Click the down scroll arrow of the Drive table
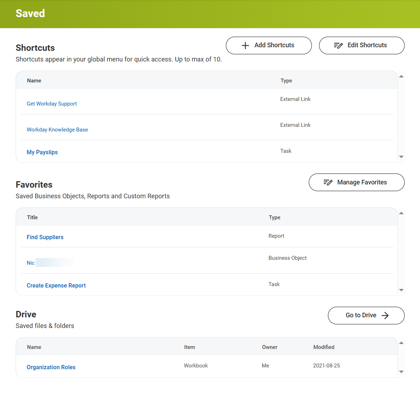The height and width of the screenshot is (398, 420). click(x=401, y=371)
